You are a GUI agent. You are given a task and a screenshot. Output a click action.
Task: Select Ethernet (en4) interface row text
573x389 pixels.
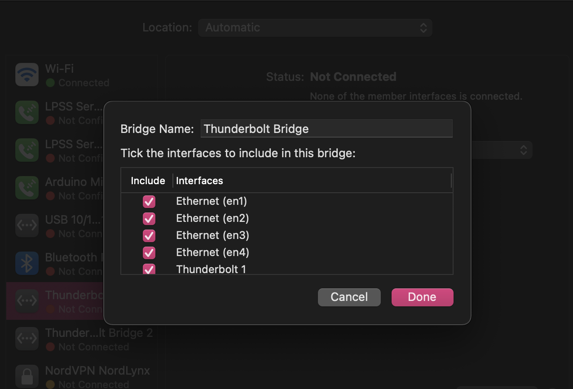coord(212,252)
